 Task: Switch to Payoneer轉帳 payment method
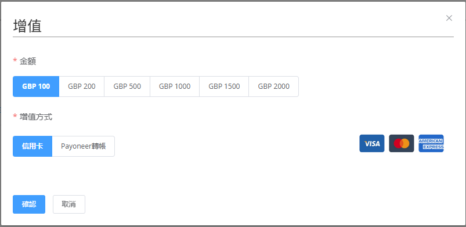click(x=84, y=146)
